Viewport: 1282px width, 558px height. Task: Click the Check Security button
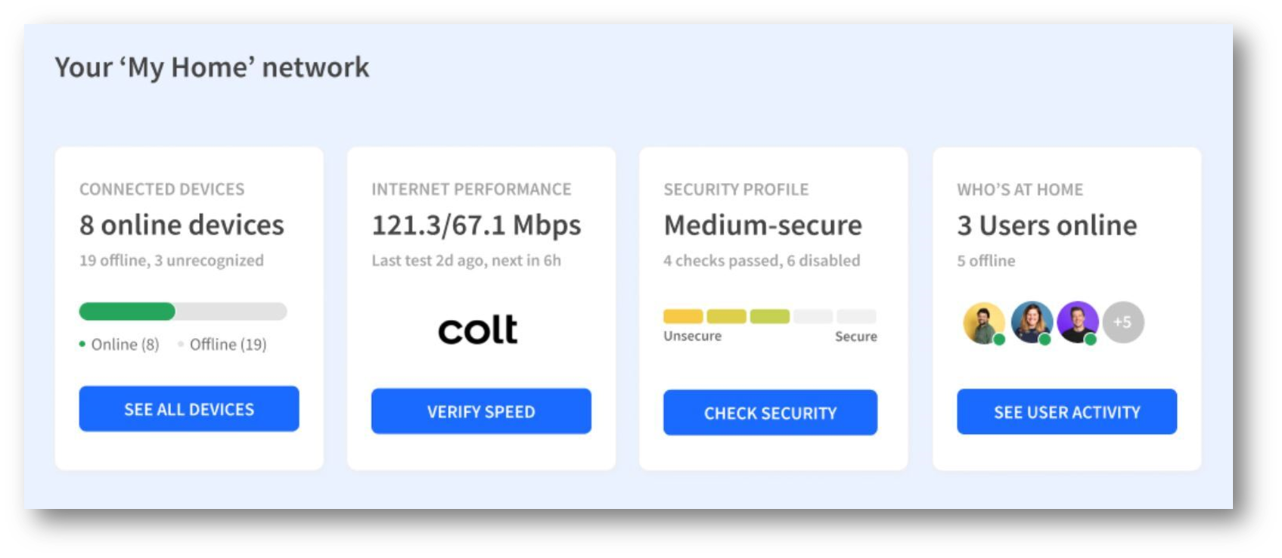pos(770,413)
